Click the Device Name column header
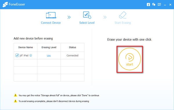The height and width of the screenshot is (110, 174). [26, 47]
